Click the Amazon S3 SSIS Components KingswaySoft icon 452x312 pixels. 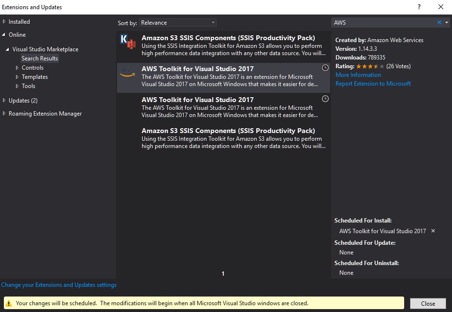tap(128, 42)
